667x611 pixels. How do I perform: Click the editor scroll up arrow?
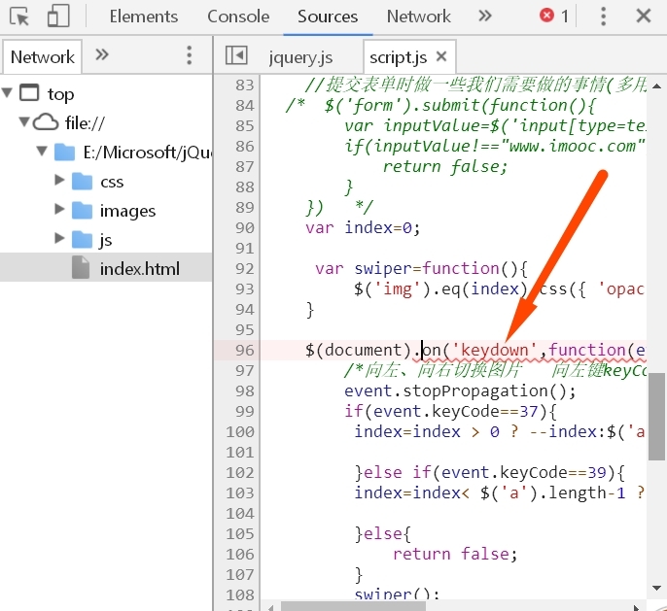tap(657, 85)
